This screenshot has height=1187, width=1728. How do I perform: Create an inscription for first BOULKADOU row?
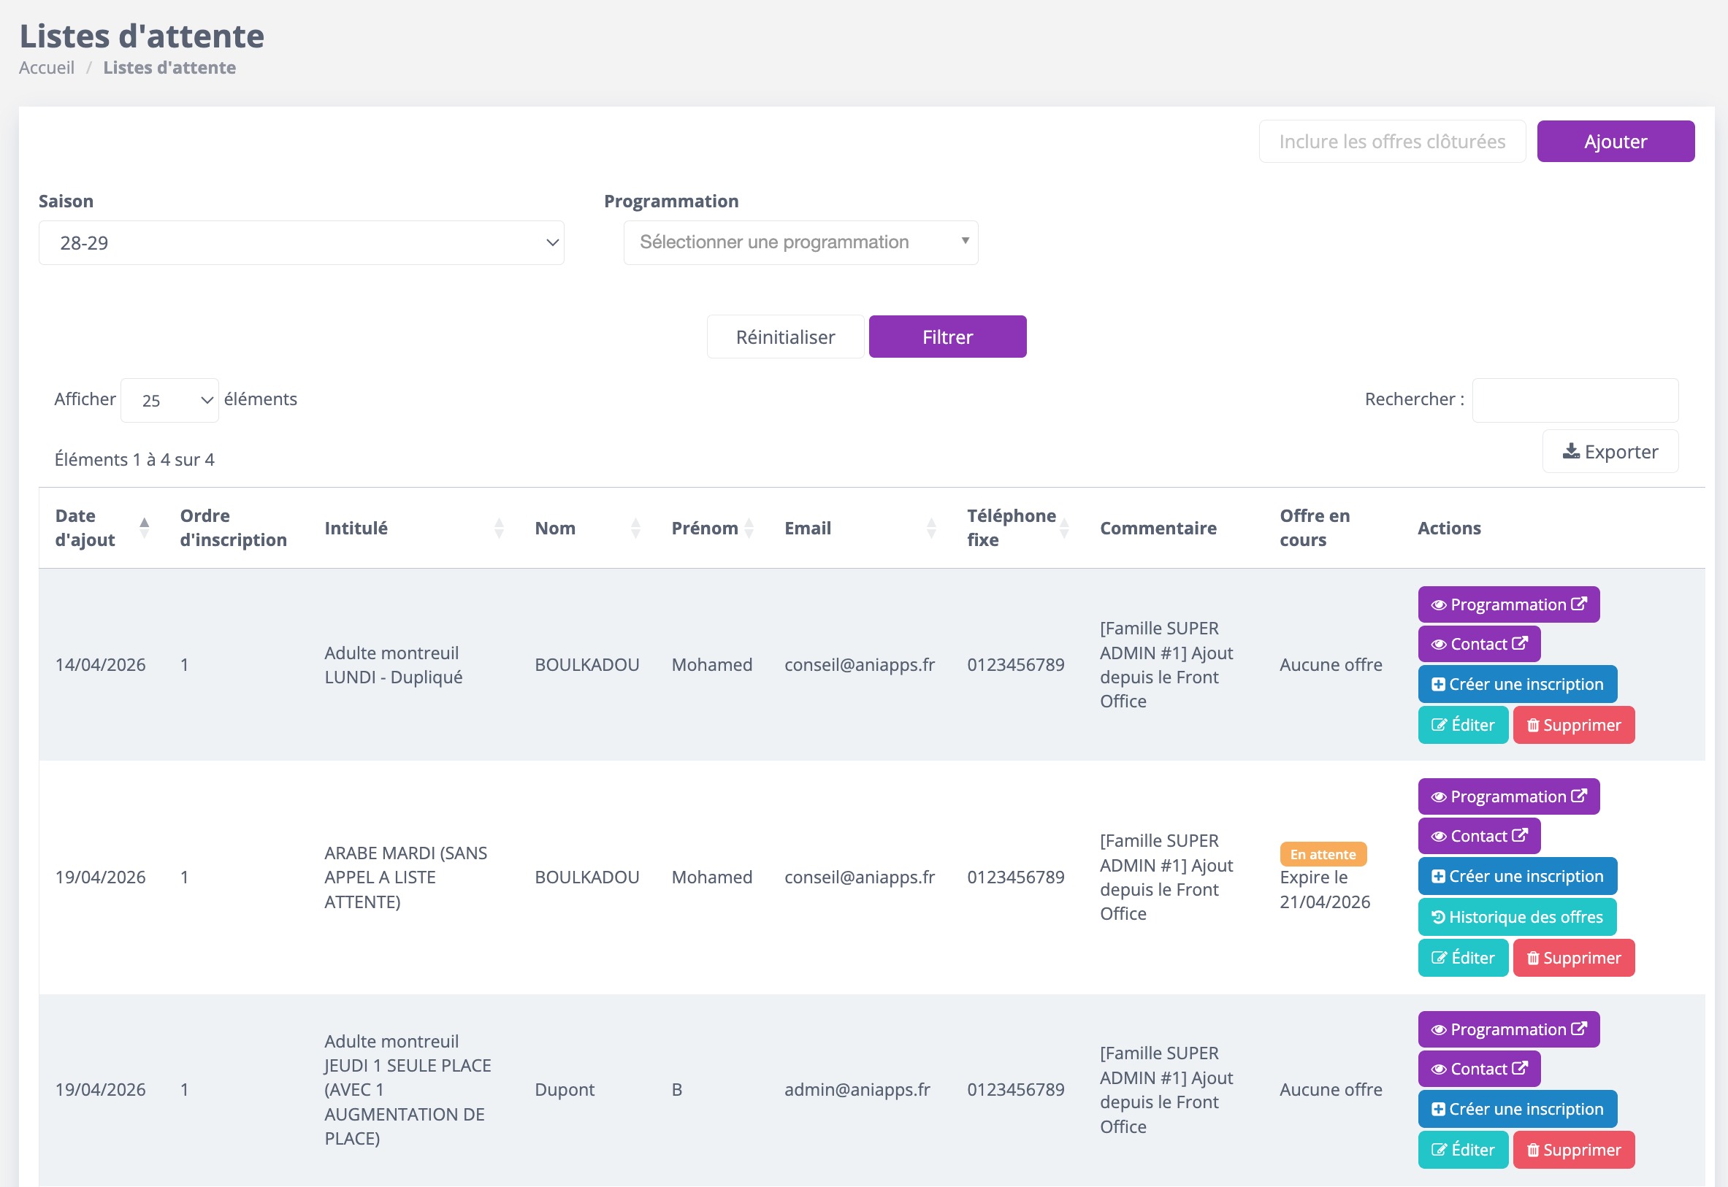(x=1517, y=684)
